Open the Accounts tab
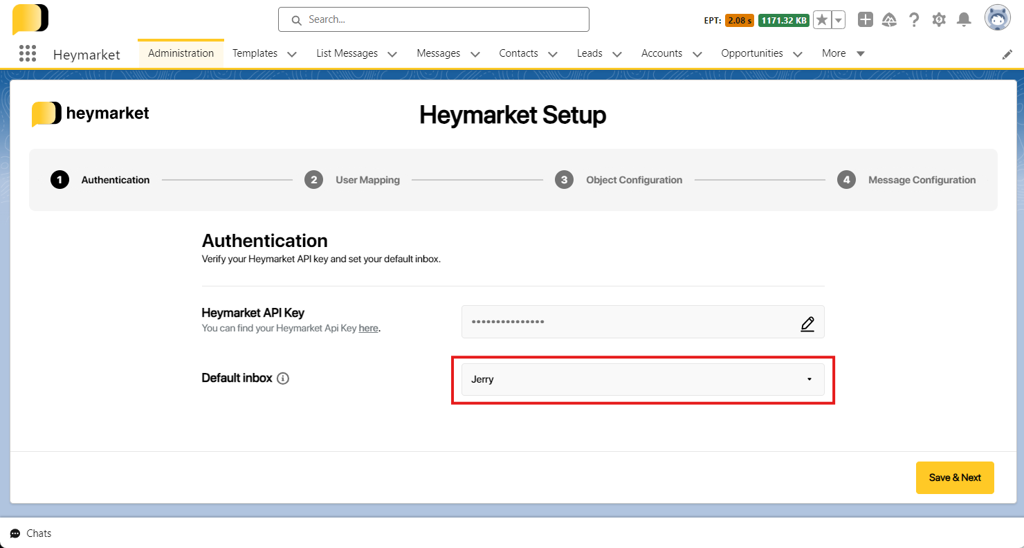The width and height of the screenshot is (1024, 548). [x=662, y=53]
